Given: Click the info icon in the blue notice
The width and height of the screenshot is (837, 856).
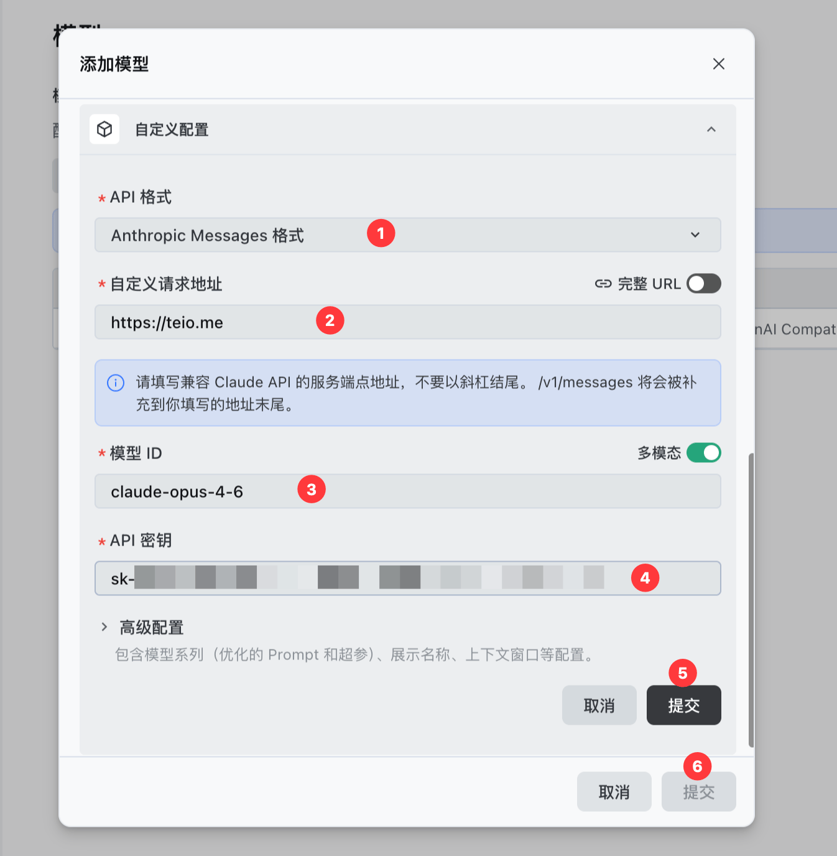Looking at the screenshot, I should pos(116,383).
